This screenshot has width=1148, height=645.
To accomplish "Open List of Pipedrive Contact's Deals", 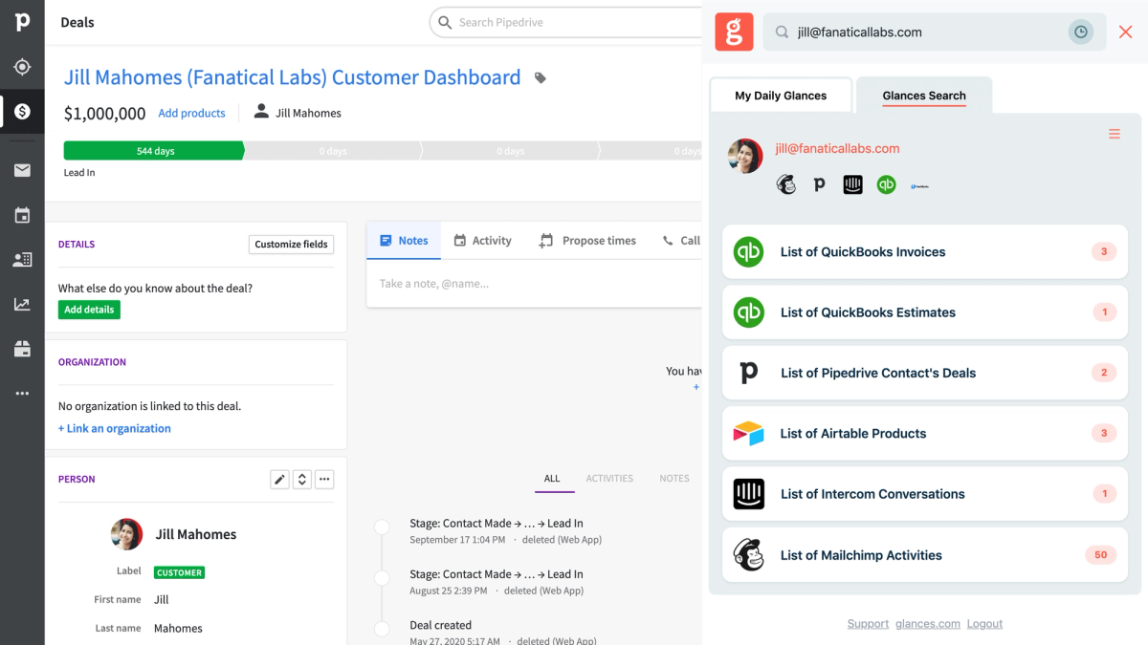I will tap(925, 373).
